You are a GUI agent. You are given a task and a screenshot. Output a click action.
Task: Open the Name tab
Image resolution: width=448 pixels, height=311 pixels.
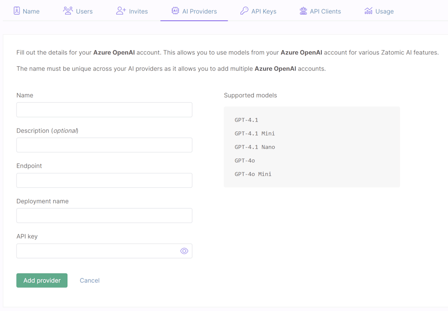coord(26,11)
